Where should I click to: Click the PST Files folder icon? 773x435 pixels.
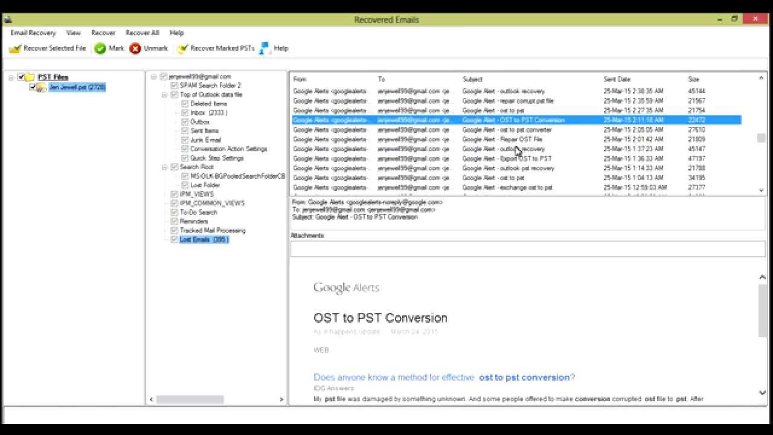[x=30, y=77]
